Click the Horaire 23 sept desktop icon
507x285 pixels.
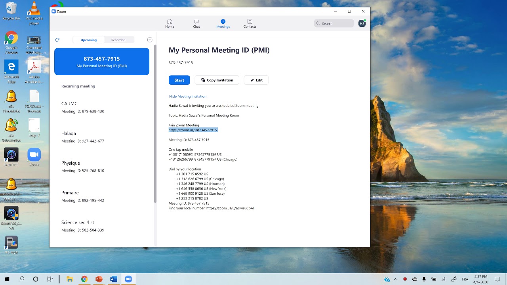coord(11,190)
